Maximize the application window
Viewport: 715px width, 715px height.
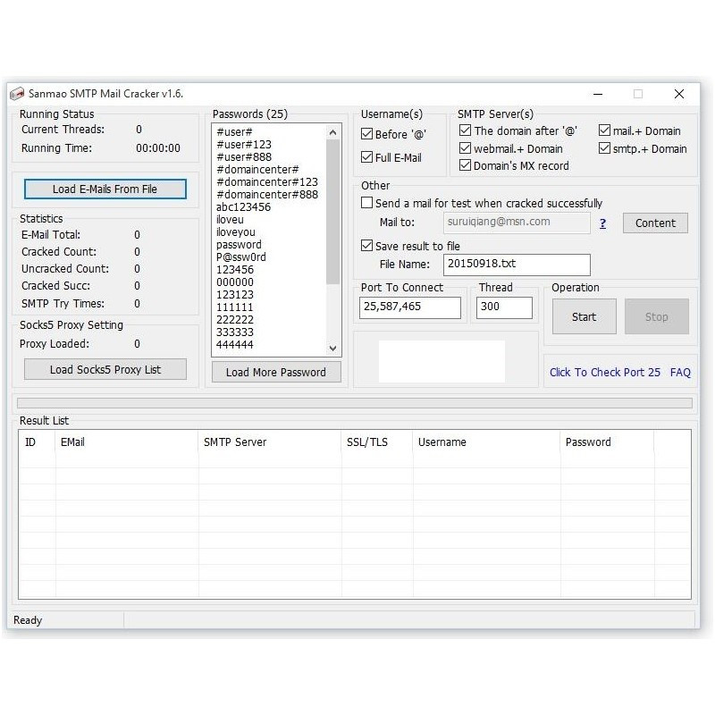click(x=638, y=94)
